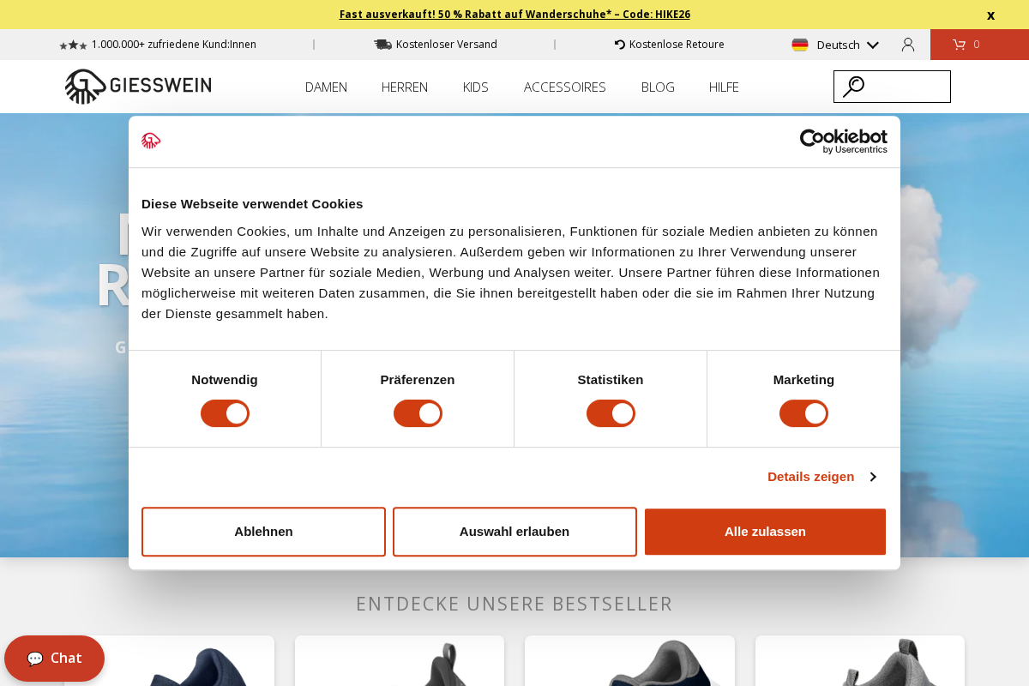
Task: Open the shopping cart icon
Action: pos(962,44)
